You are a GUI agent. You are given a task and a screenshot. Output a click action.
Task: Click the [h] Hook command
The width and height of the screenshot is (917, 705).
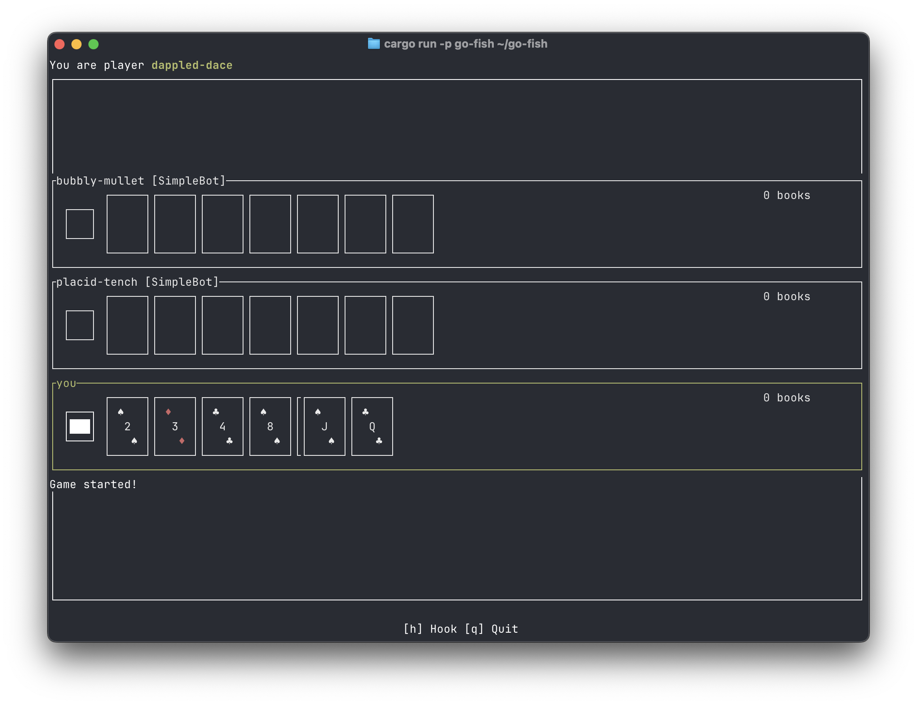click(430, 629)
